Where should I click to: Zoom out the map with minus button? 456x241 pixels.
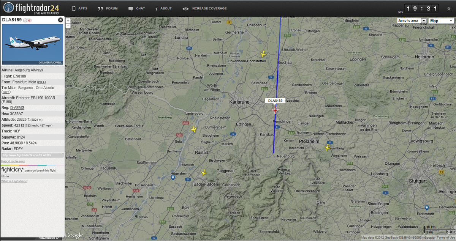click(68, 26)
